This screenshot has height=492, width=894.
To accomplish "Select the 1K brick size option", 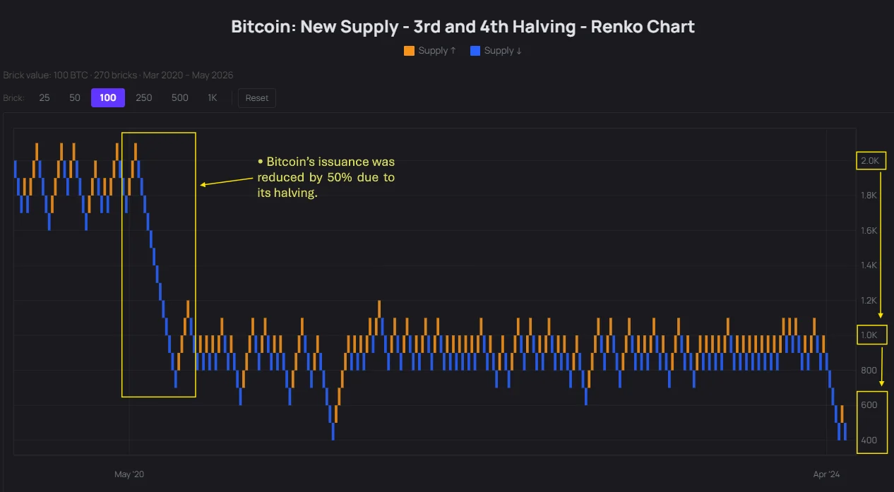I will coord(213,98).
